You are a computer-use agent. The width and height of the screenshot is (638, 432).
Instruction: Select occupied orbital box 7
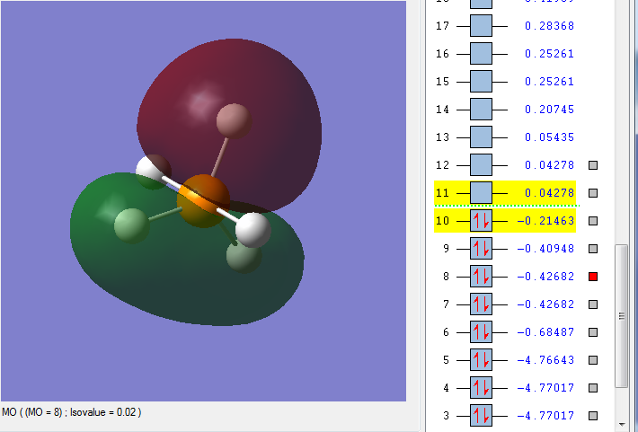tap(481, 304)
